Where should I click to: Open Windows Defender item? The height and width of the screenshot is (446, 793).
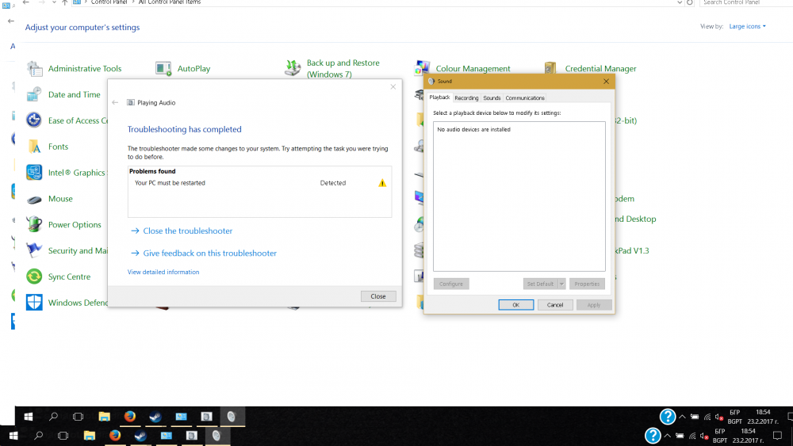[67, 303]
